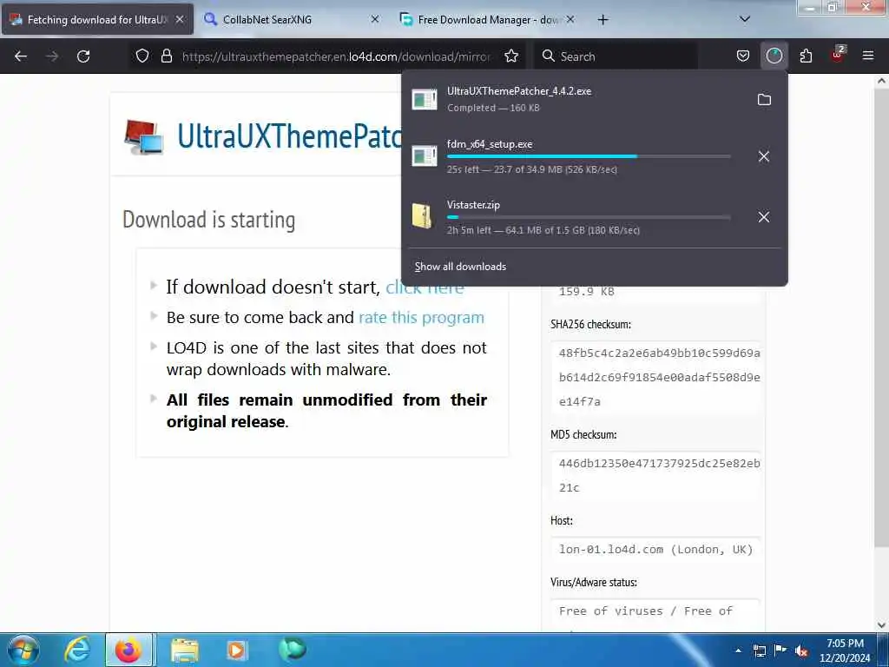
Task: Click the network tray icon
Action: pos(759,651)
